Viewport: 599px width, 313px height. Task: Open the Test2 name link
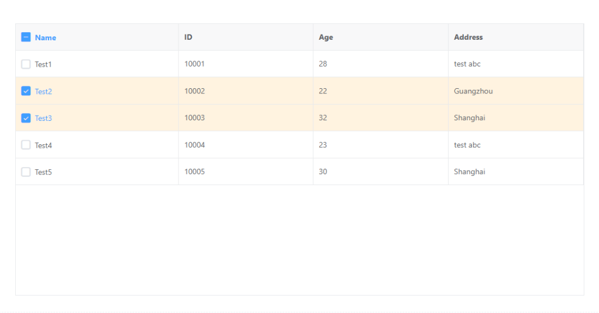[43, 91]
